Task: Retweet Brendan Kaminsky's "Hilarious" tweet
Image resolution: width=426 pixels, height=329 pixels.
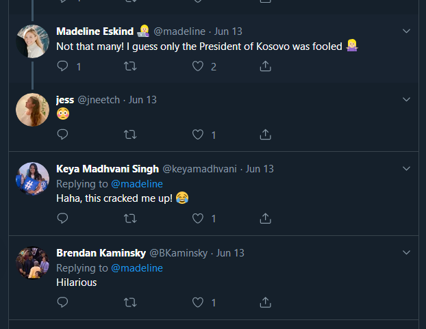Action: pyautogui.click(x=130, y=302)
